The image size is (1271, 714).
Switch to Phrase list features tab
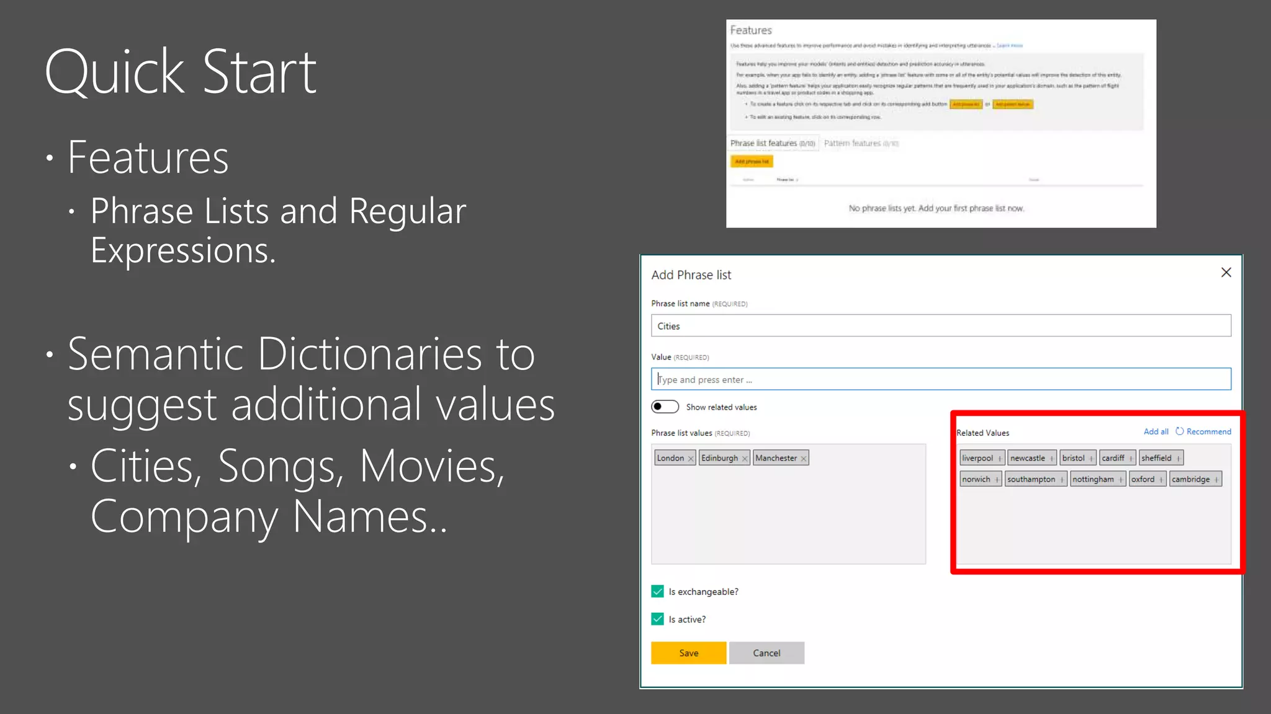point(772,143)
